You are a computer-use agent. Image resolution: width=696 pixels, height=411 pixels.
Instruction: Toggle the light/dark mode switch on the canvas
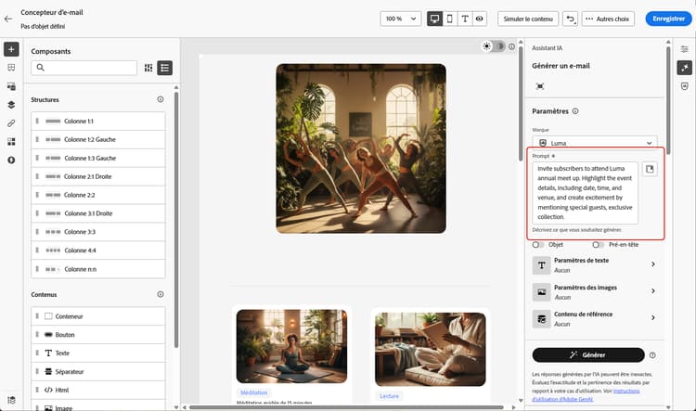point(494,46)
